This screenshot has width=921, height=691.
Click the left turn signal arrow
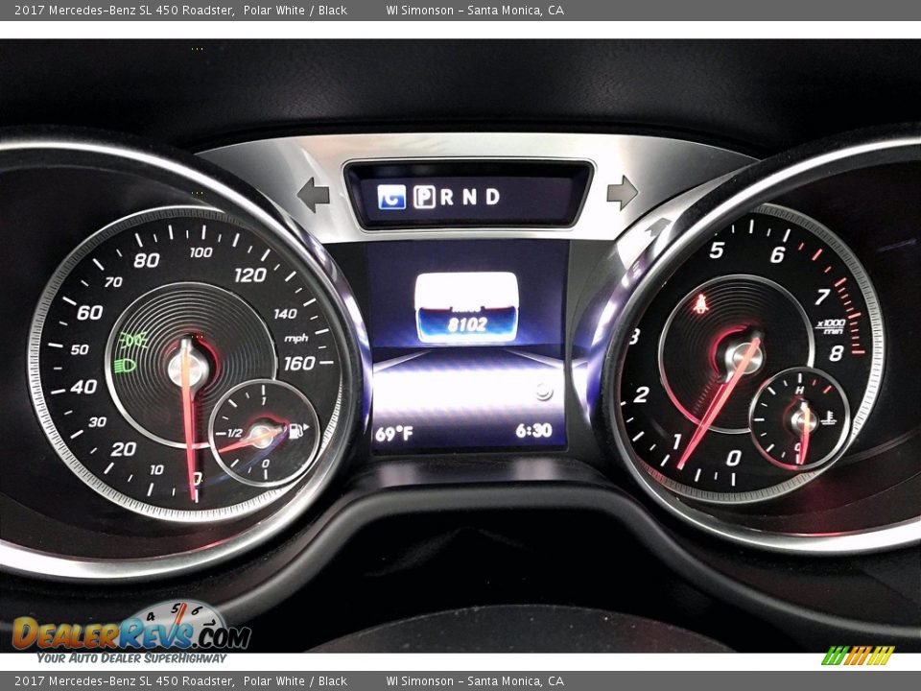(x=313, y=194)
